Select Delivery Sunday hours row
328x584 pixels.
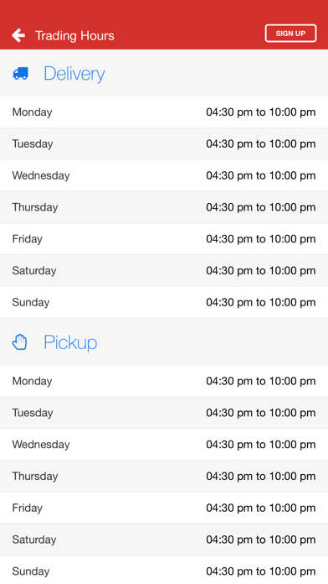coord(164,302)
